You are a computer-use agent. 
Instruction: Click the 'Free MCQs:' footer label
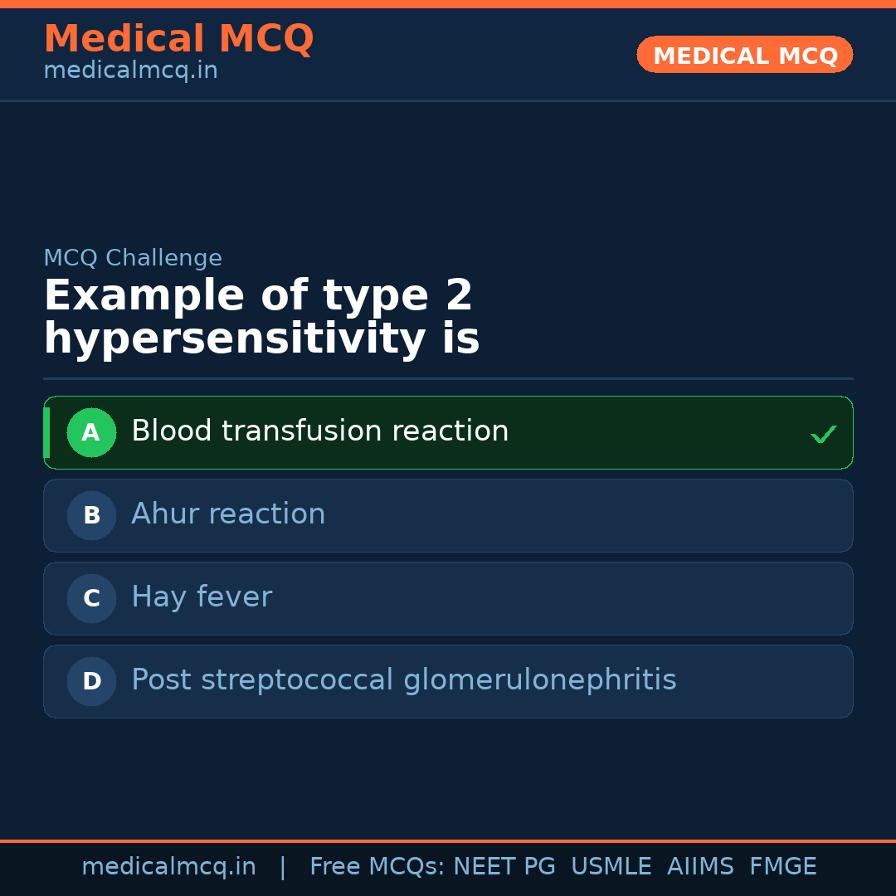point(377,867)
